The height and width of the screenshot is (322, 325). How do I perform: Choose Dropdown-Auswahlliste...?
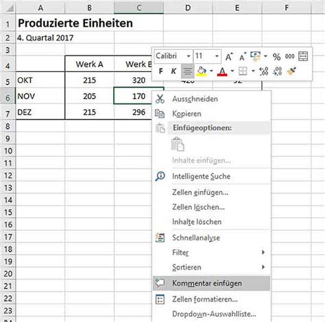pyautogui.click(x=211, y=314)
